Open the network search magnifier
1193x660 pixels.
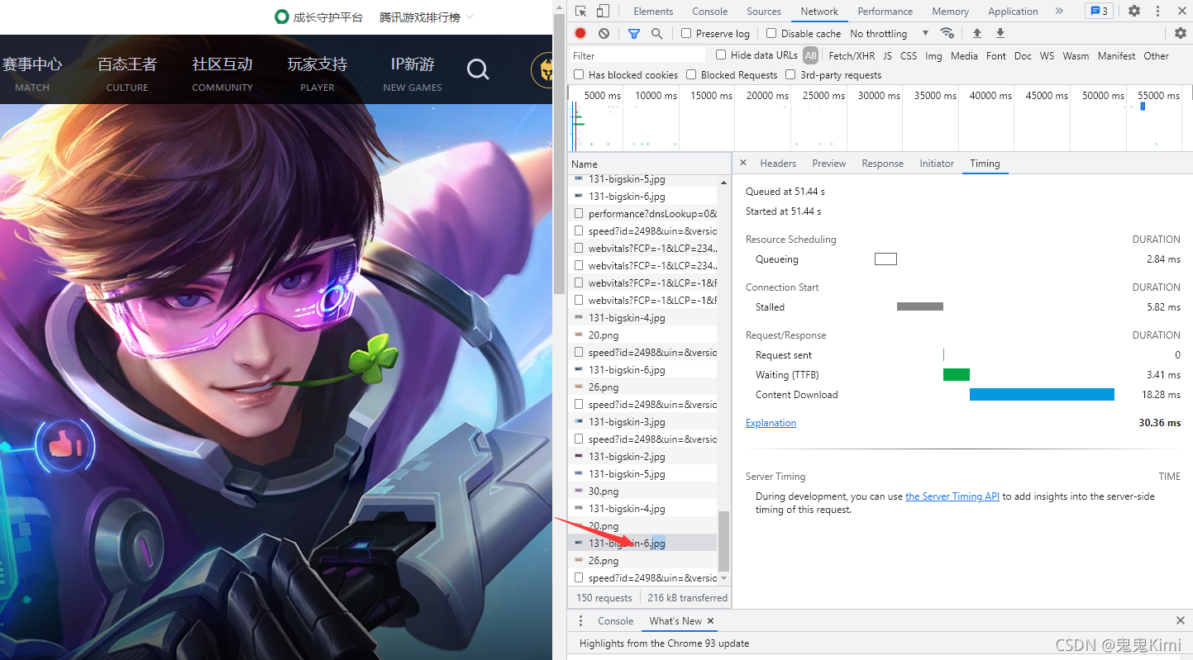[x=656, y=33]
